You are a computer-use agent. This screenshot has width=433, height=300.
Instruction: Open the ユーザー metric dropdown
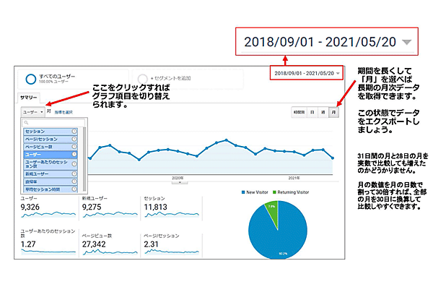[x=33, y=112]
